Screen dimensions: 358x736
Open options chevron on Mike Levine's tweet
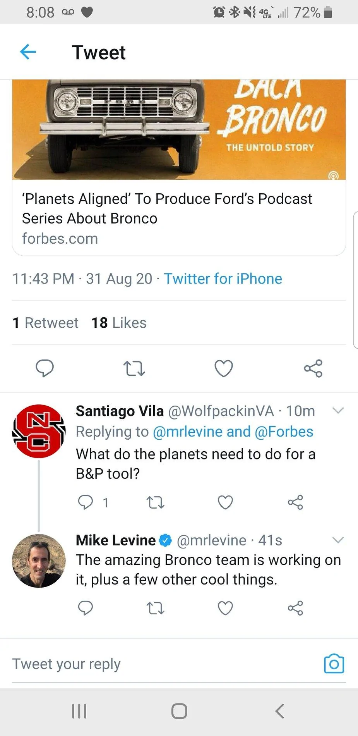pyautogui.click(x=338, y=540)
